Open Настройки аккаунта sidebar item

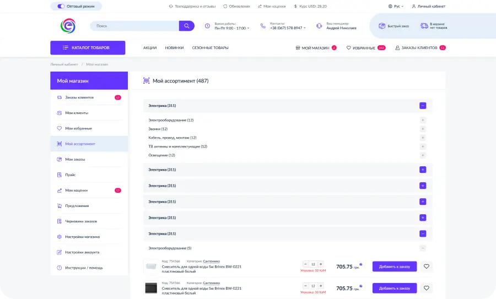89,252
